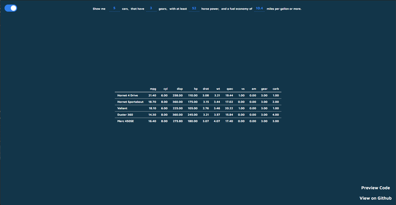Viewport: 396px width, 205px height.
Task: Select the Valiant row name
Action: (x=122, y=108)
